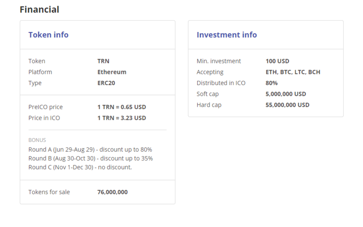363x227 pixels.
Task: Click the BONUS label
Action: pos(37,140)
